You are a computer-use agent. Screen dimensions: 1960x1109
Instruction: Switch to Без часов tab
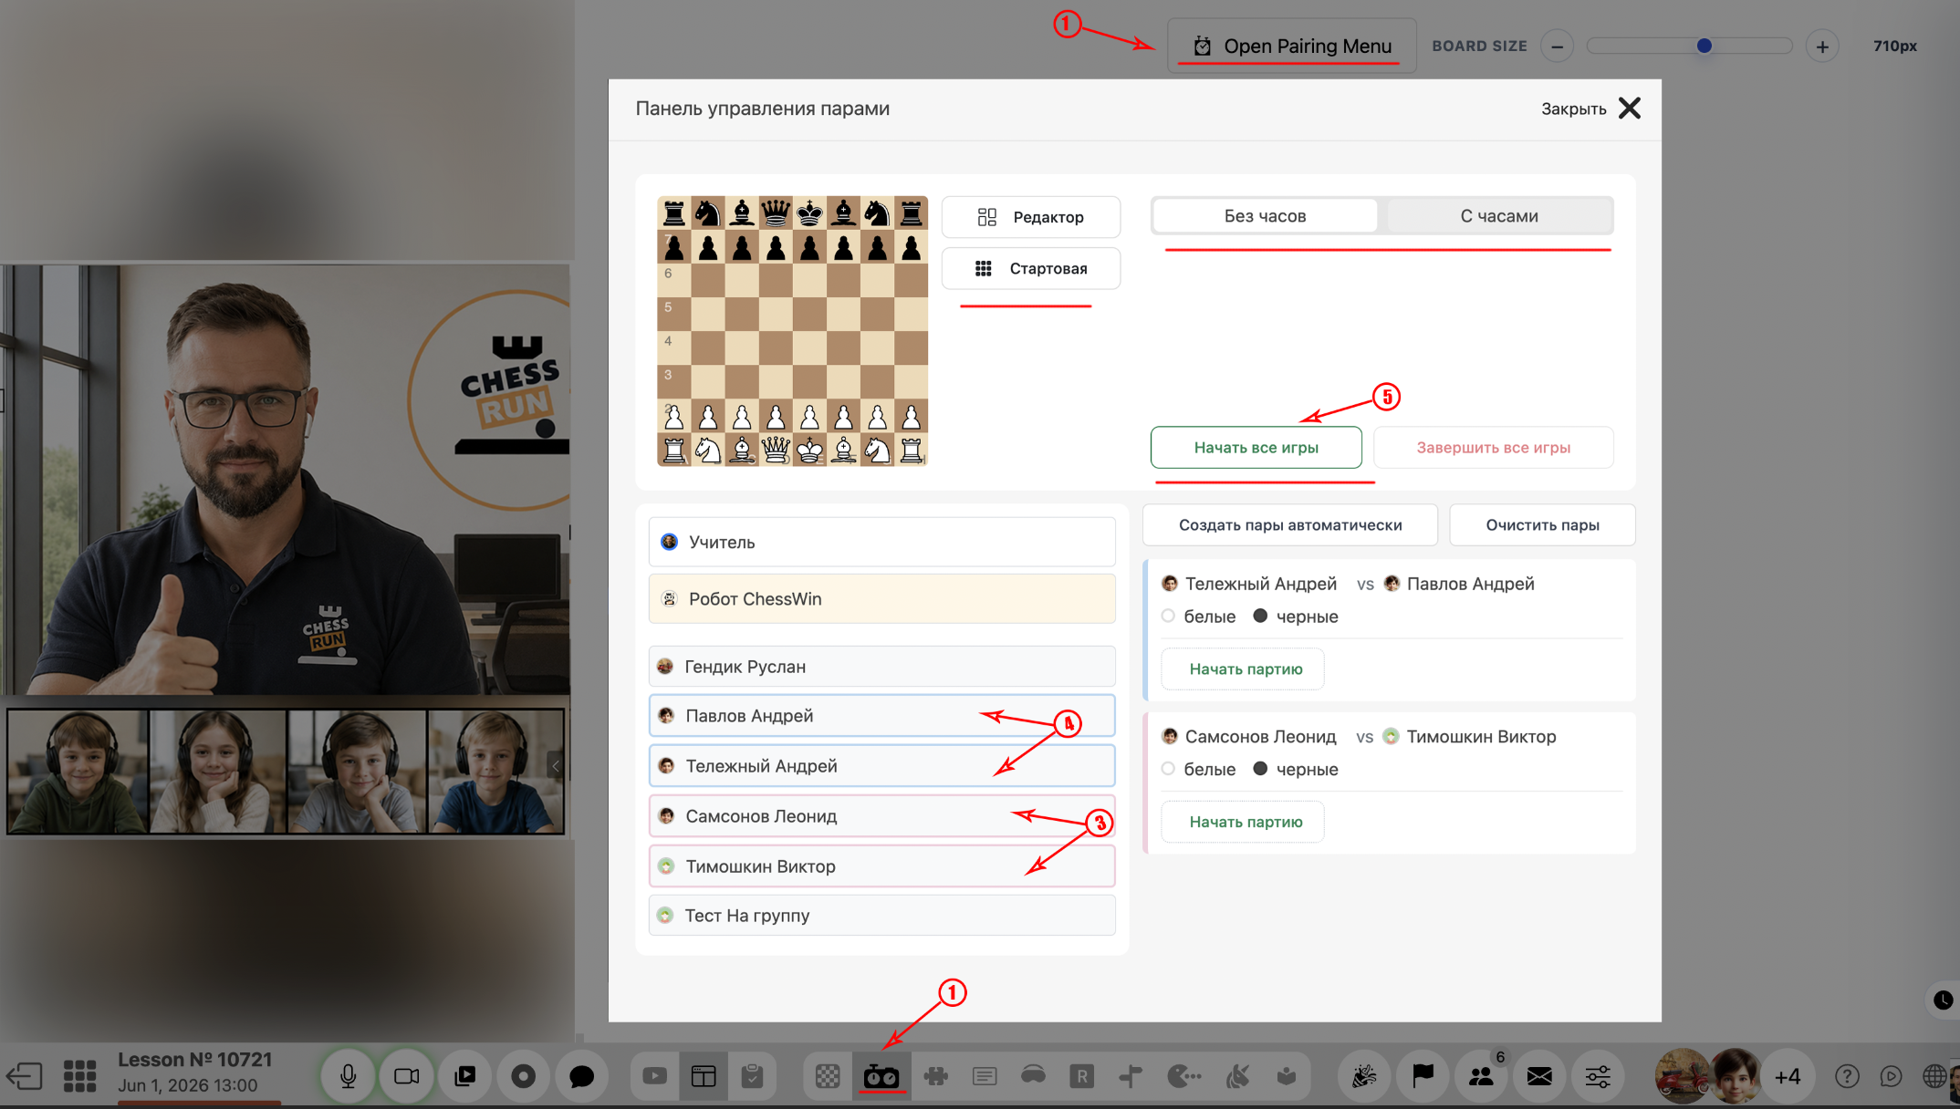[1265, 216]
